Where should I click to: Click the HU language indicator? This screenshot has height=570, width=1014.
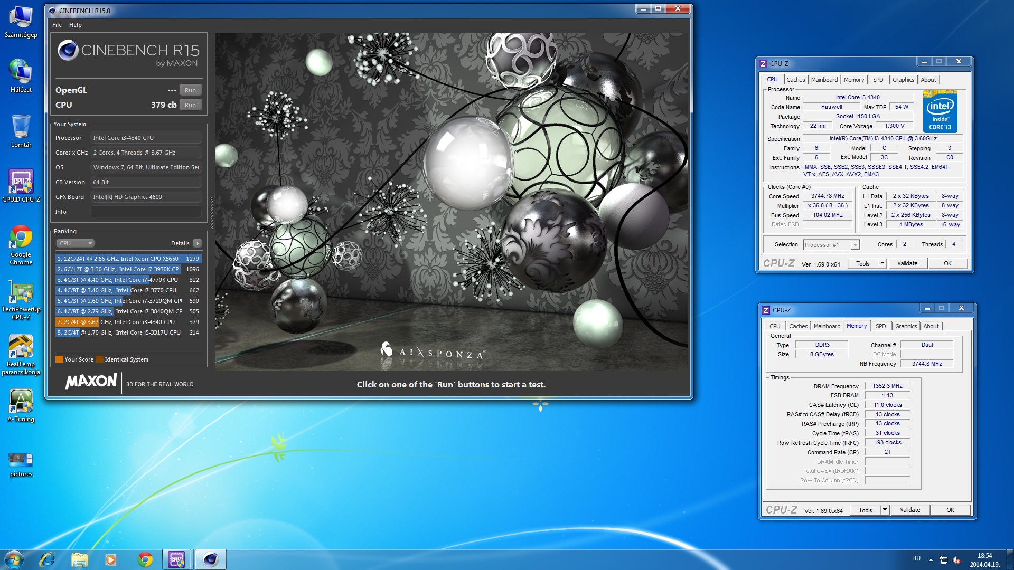(916, 558)
